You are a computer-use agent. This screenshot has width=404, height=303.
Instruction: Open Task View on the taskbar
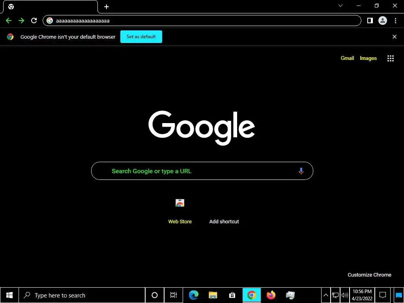[174, 295]
